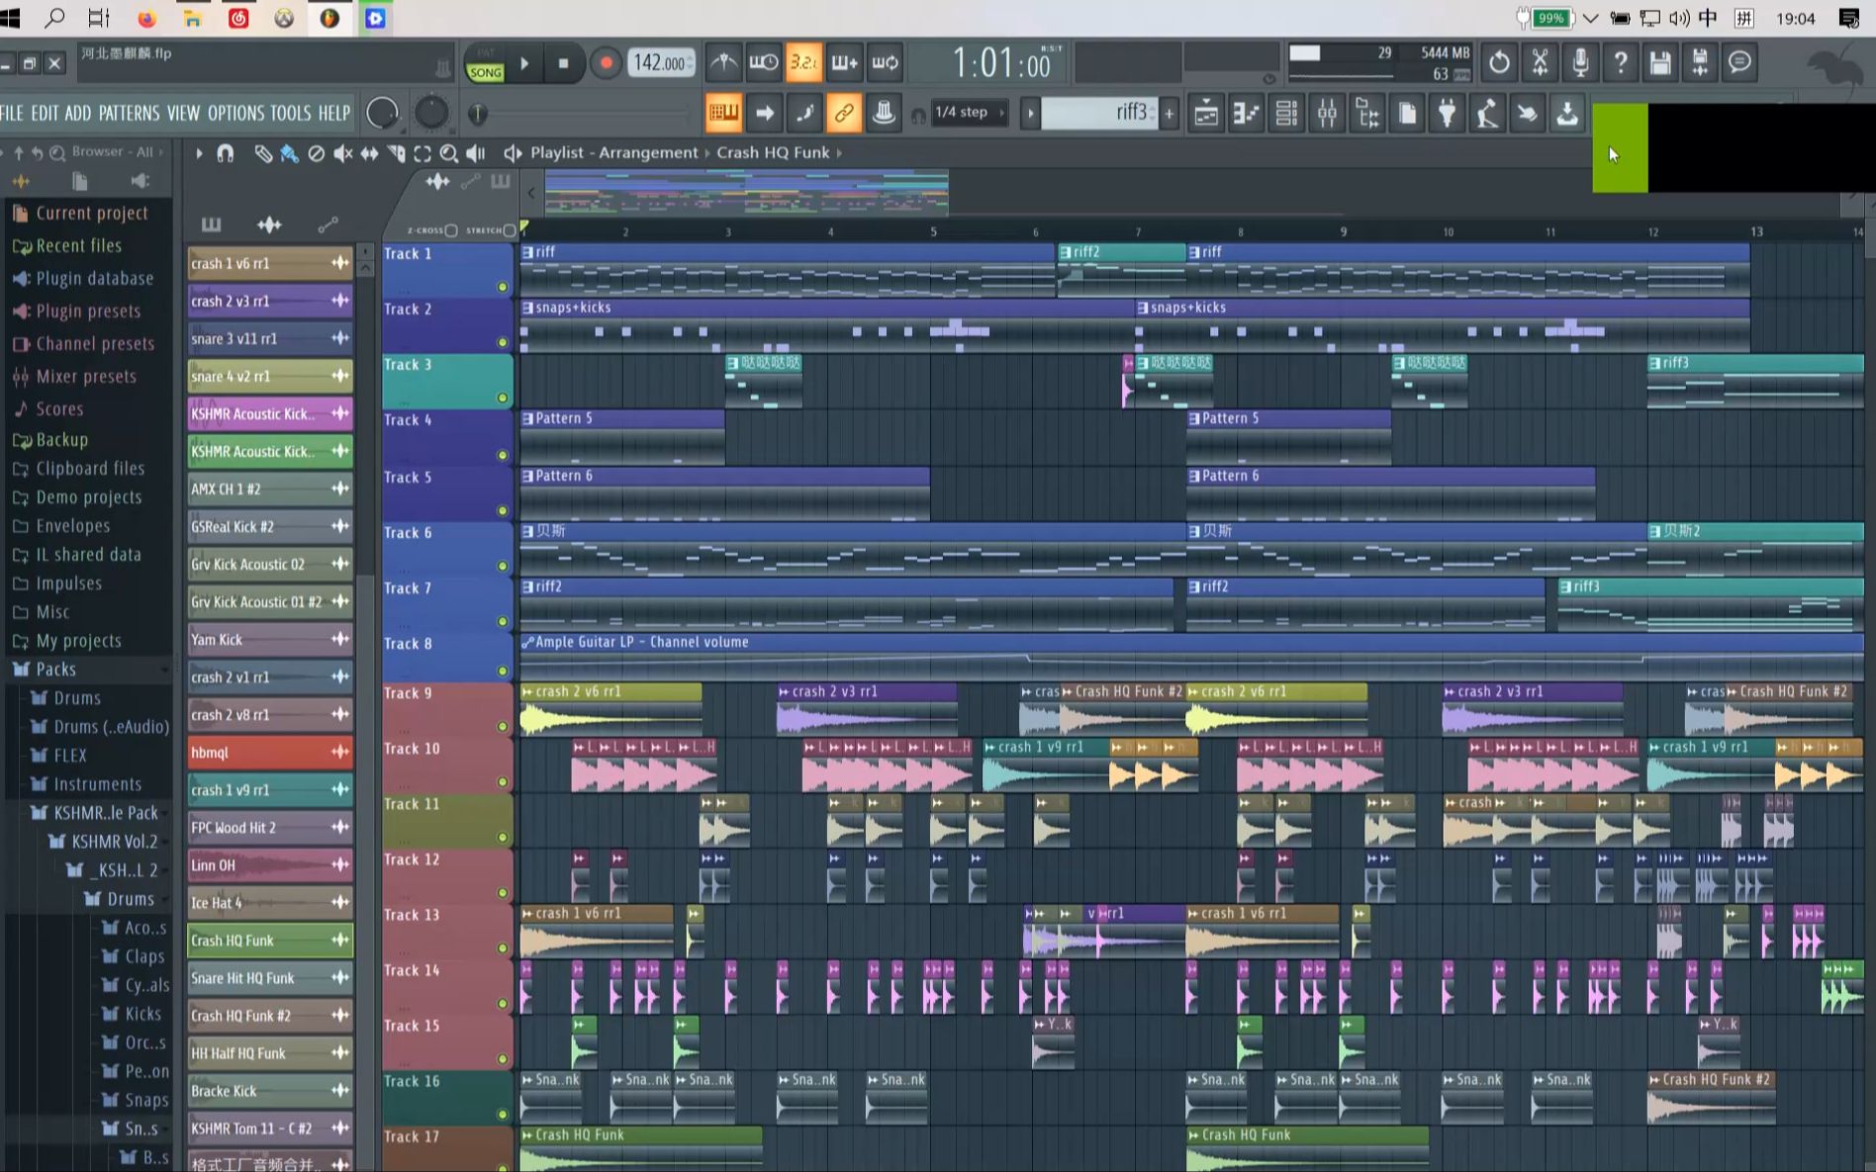Open the 1/4 step snap dropdown
This screenshot has width=1876, height=1172.
[969, 113]
